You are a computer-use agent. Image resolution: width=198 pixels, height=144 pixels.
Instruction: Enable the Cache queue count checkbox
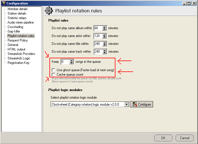pos(53,75)
